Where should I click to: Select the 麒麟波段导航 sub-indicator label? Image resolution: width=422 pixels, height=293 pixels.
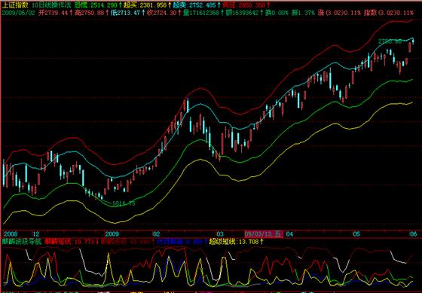(x=22, y=241)
